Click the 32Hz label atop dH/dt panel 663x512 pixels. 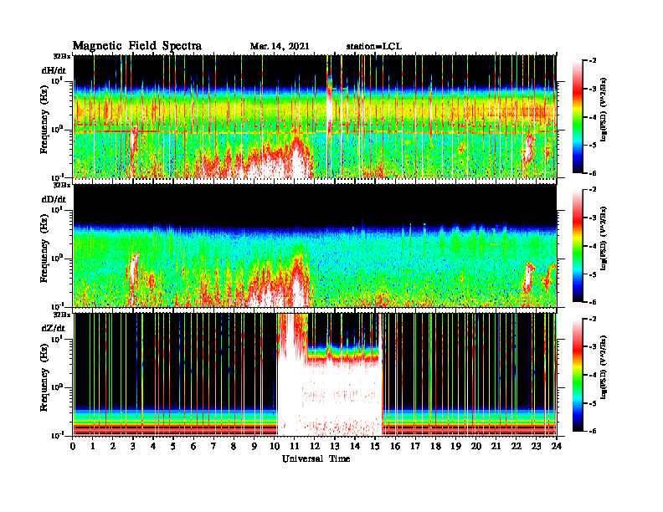point(61,56)
